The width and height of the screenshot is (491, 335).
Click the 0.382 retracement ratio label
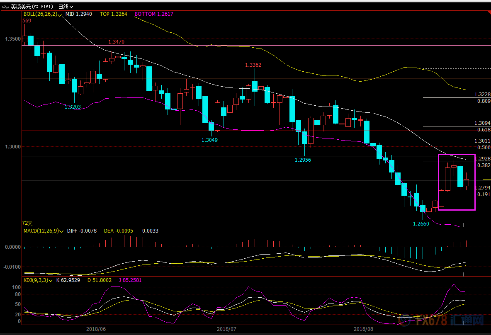pos(484,165)
